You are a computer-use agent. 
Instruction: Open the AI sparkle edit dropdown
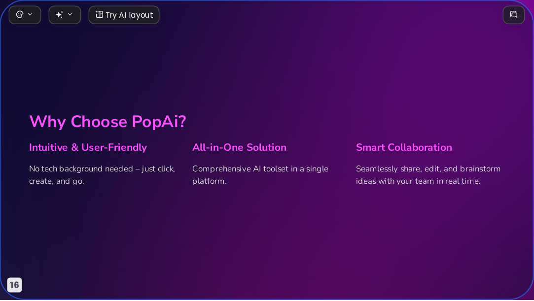(x=65, y=15)
